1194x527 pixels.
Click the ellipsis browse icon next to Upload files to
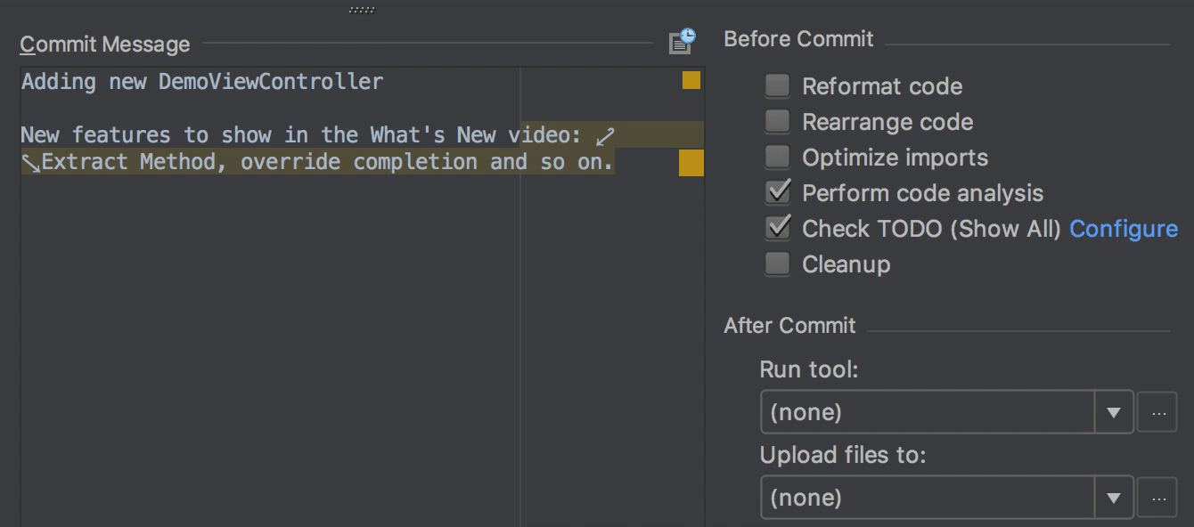pos(1157,498)
